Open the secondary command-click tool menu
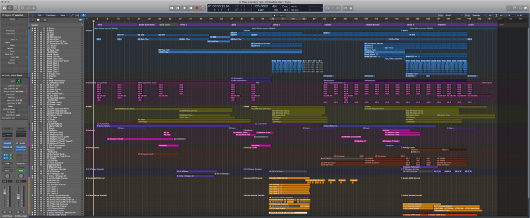The height and width of the screenshot is (218, 530). click(x=283, y=15)
